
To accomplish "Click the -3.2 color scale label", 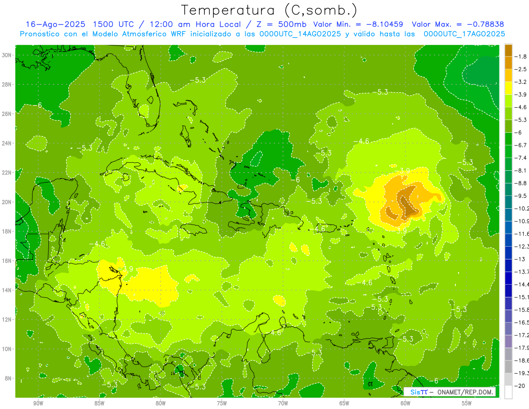I will [521, 82].
